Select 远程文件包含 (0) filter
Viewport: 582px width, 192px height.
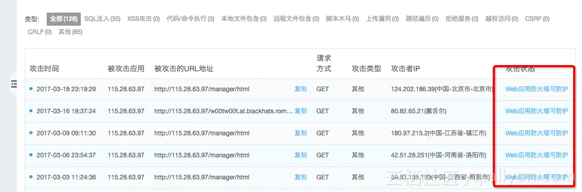[296, 18]
